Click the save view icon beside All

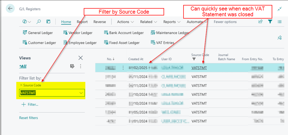coord(72,66)
